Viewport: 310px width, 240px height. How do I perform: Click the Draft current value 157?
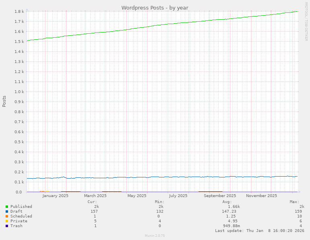click(x=94, y=212)
